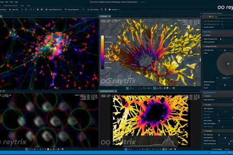
Task: Click the Update button in parameters panel
Action: pyautogui.click(x=227, y=149)
